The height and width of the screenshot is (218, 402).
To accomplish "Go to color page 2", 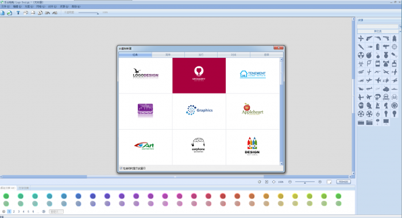I will point(14,212).
